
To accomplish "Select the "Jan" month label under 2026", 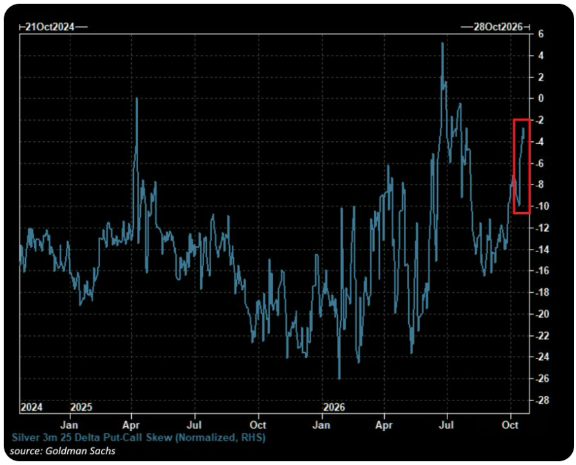I will [x=322, y=425].
